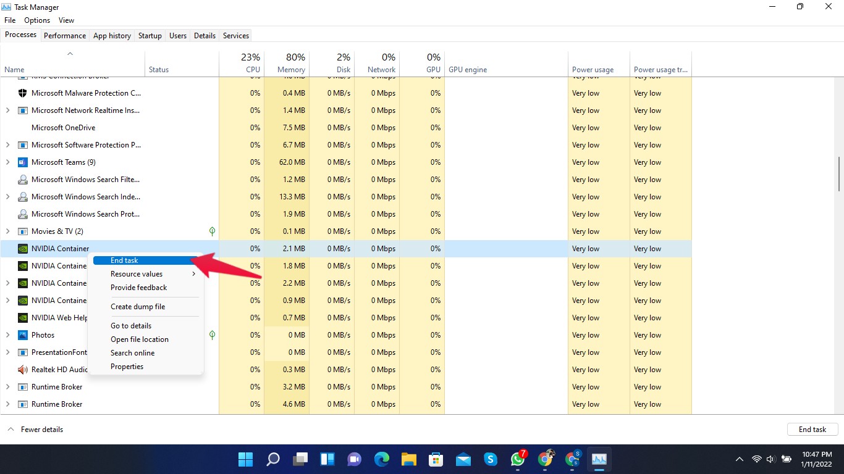Open the Resource values submenu
Screen dimensions: 844x474
point(146,274)
